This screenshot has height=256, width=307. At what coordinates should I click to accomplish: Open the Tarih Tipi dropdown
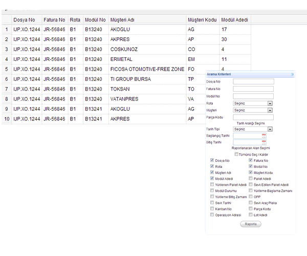[x=270, y=129]
